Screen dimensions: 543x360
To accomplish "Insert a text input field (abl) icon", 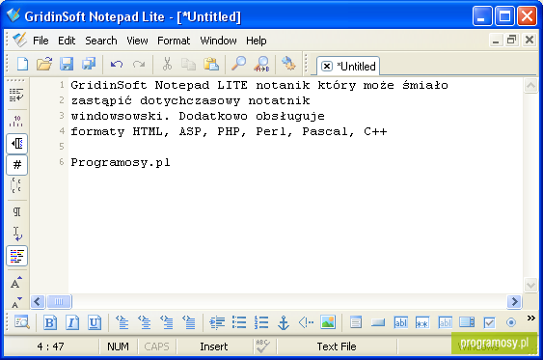I will [400, 322].
